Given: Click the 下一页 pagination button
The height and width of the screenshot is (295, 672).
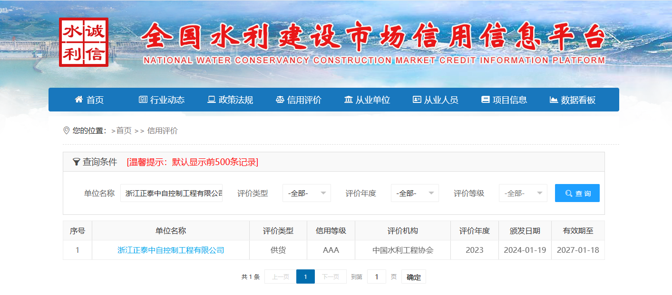Looking at the screenshot, I should coord(331,277).
